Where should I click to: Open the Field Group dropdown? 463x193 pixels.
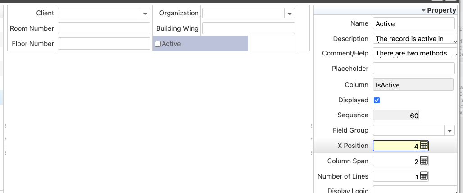click(449, 131)
